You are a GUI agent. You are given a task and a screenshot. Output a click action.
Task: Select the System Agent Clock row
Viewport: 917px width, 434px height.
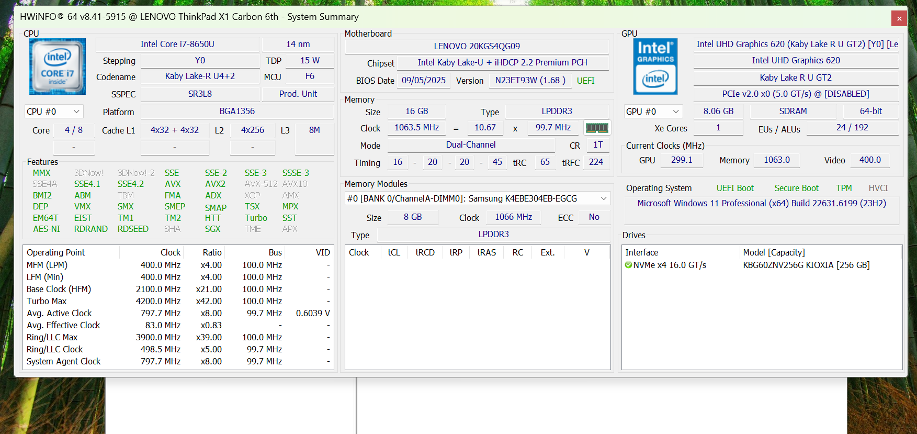(x=178, y=362)
